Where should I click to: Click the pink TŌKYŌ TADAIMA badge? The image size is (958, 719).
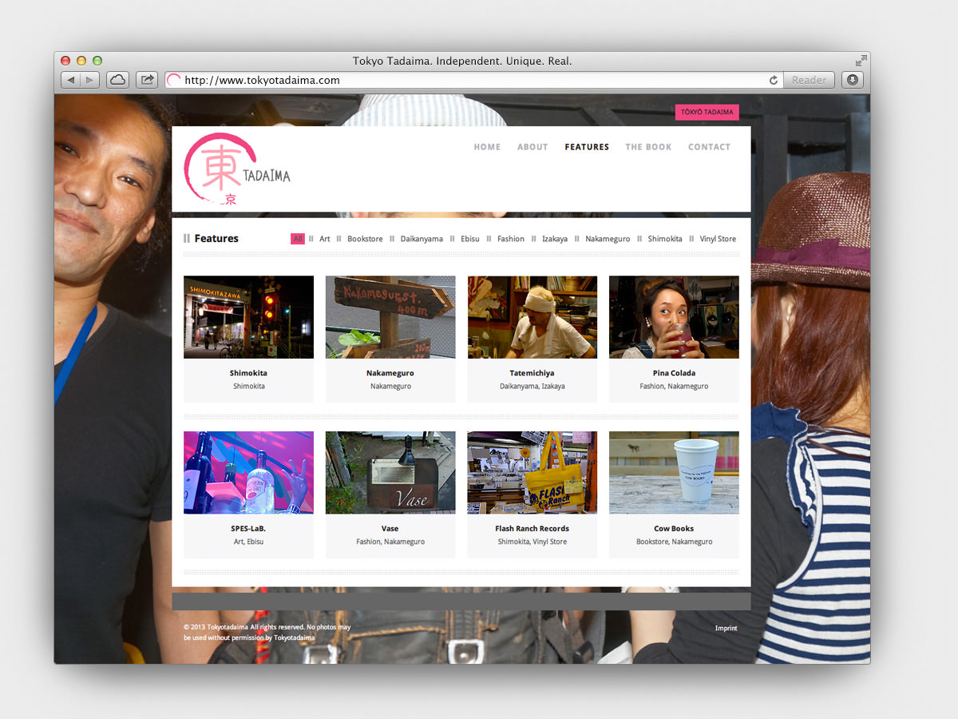click(x=707, y=113)
